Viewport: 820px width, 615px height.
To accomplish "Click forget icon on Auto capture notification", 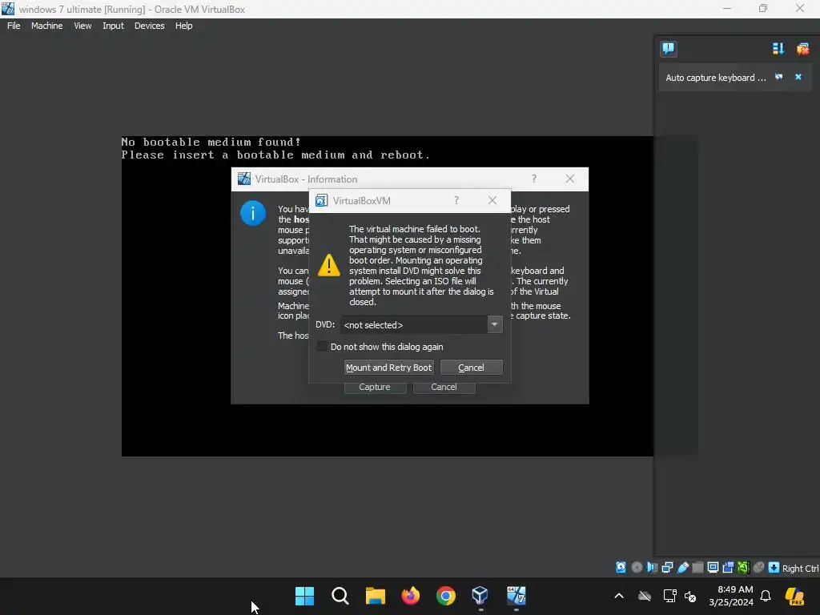I will coord(778,77).
